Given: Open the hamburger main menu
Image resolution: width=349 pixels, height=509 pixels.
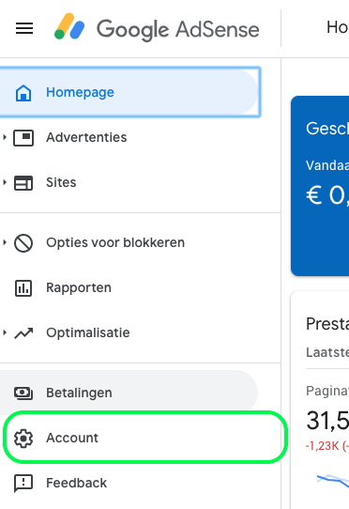Looking at the screenshot, I should 24,28.
